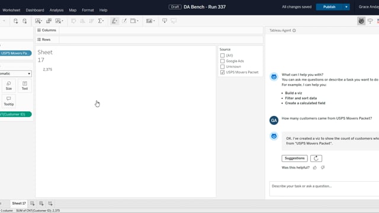Open the Format paint-roller icon
Viewport: 379px width, 213px height.
(370, 21)
